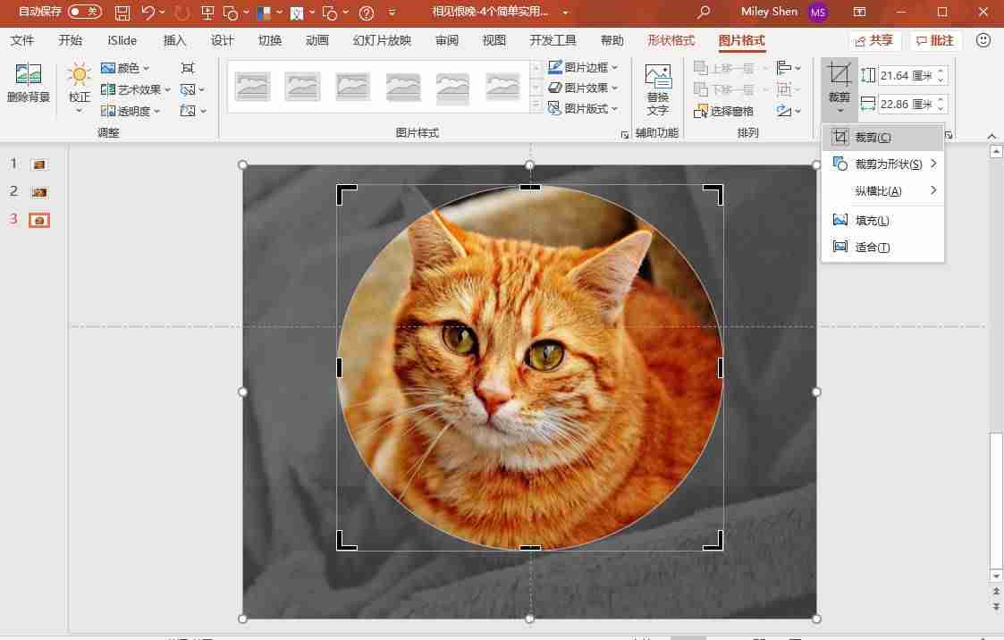Screen dimensions: 1004x640
Task: Decrease the width value with down stepper
Action: [x=941, y=109]
